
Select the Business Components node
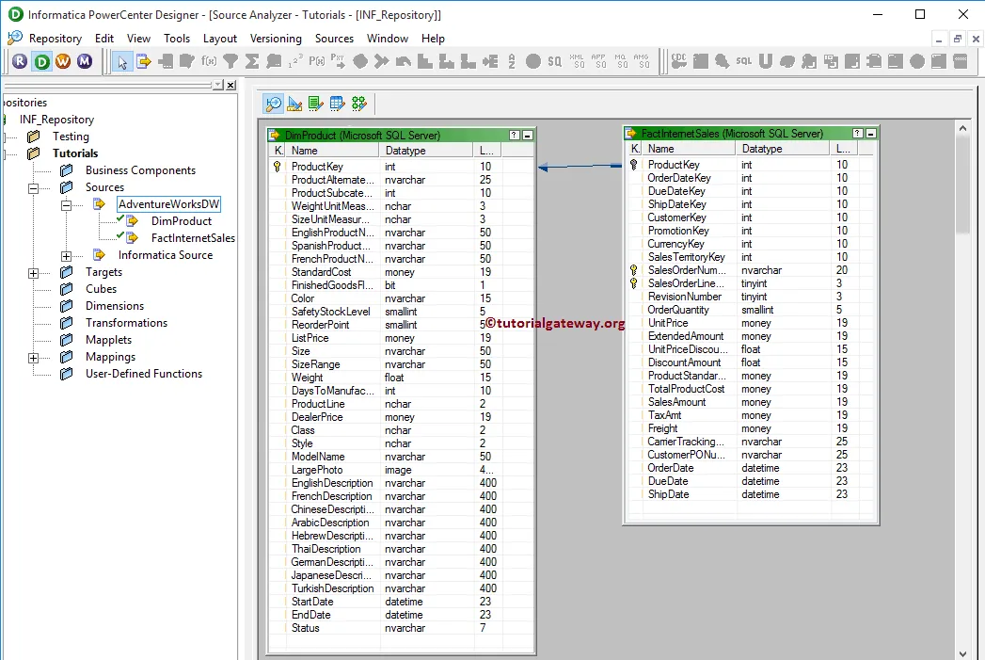(141, 170)
